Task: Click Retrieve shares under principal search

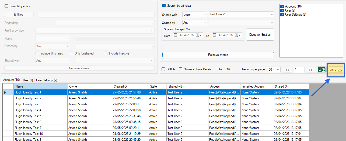Action: [218, 55]
